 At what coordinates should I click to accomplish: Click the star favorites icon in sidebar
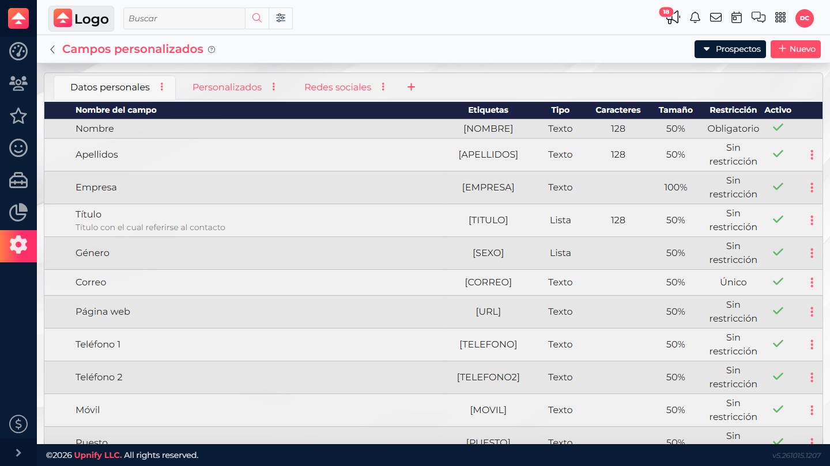tap(18, 116)
